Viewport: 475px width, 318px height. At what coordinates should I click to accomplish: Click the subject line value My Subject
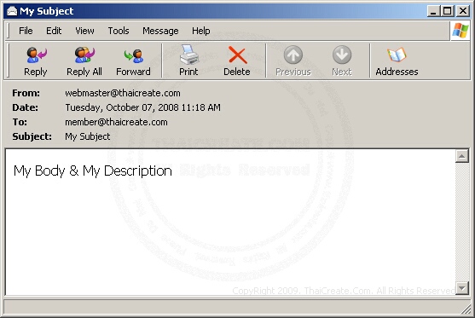[x=88, y=136]
